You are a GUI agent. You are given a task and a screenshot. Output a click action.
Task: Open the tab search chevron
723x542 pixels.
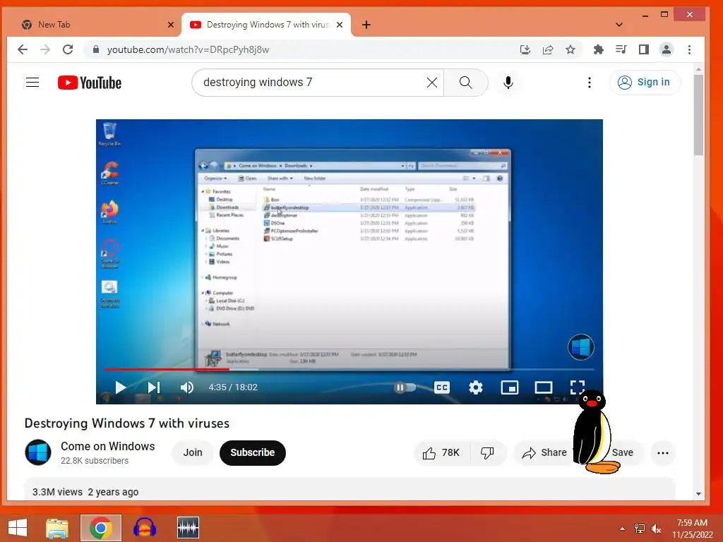pos(619,25)
